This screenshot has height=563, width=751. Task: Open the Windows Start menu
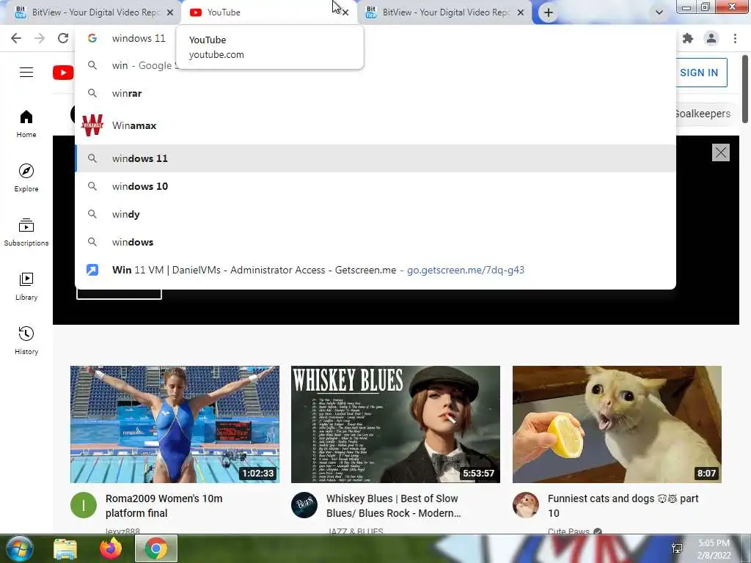point(20,548)
